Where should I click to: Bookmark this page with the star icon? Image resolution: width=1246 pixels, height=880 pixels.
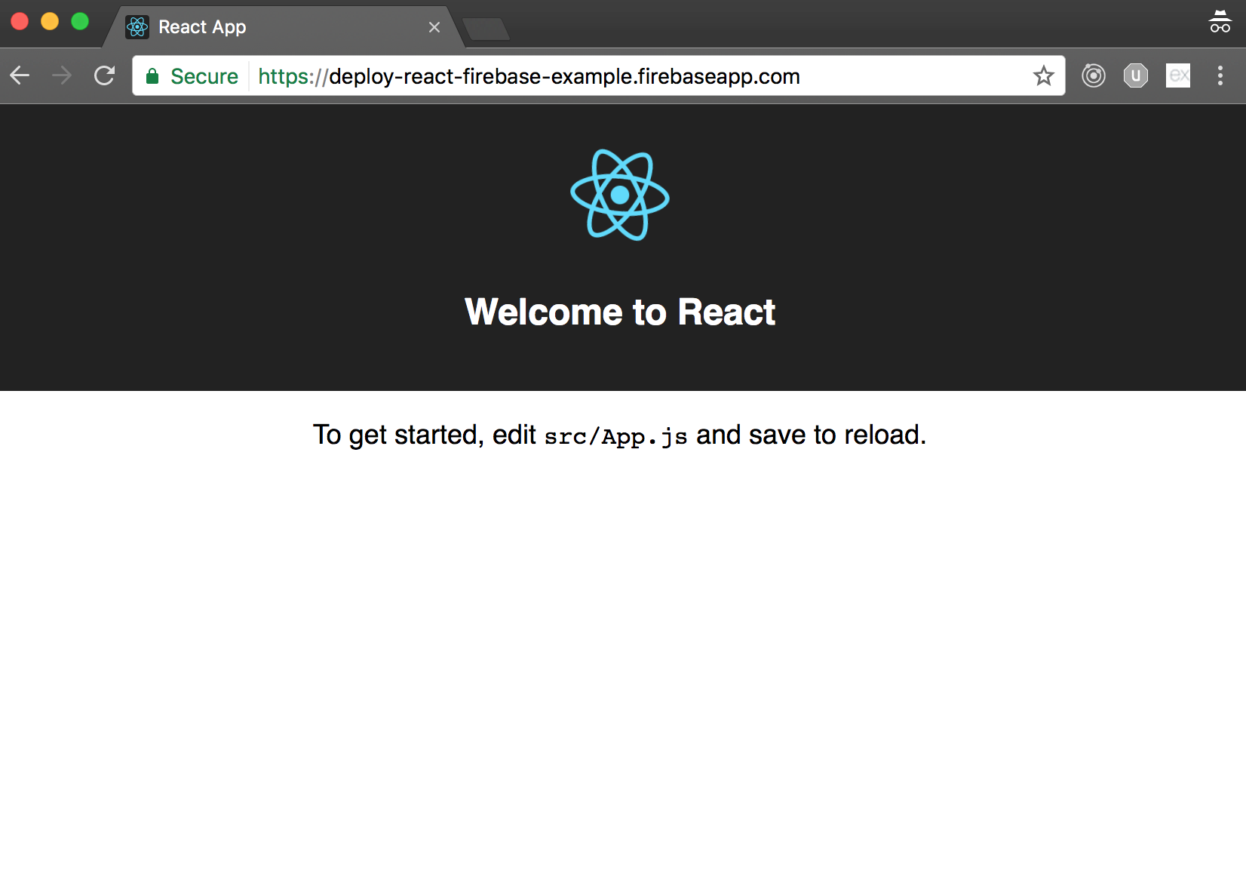[1044, 75]
